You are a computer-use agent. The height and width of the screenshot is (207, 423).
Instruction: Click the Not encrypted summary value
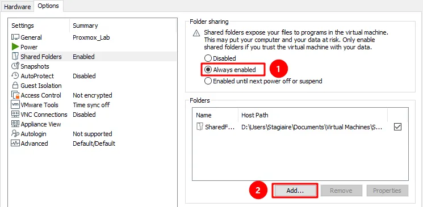tap(92, 95)
